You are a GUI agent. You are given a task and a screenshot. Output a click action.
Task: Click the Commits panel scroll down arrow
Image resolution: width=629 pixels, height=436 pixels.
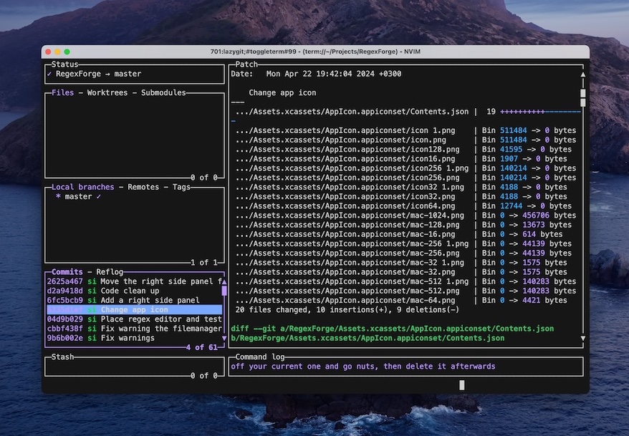pos(224,339)
